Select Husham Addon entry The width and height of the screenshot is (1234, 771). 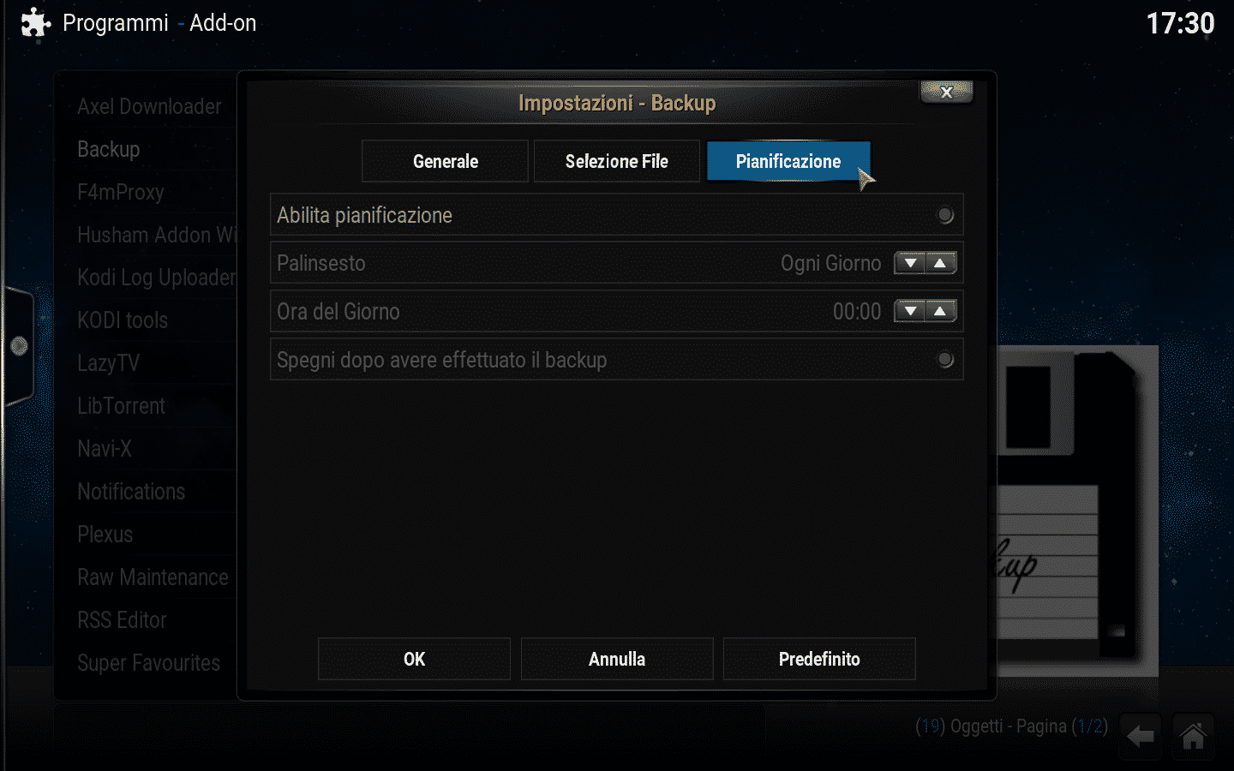[x=157, y=235]
